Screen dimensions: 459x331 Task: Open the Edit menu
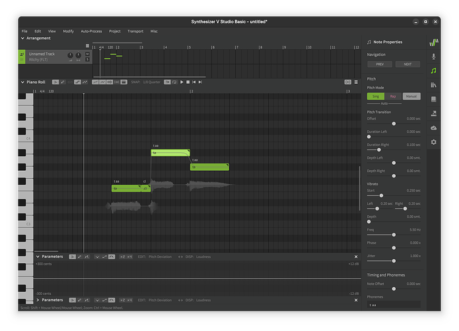pos(38,31)
